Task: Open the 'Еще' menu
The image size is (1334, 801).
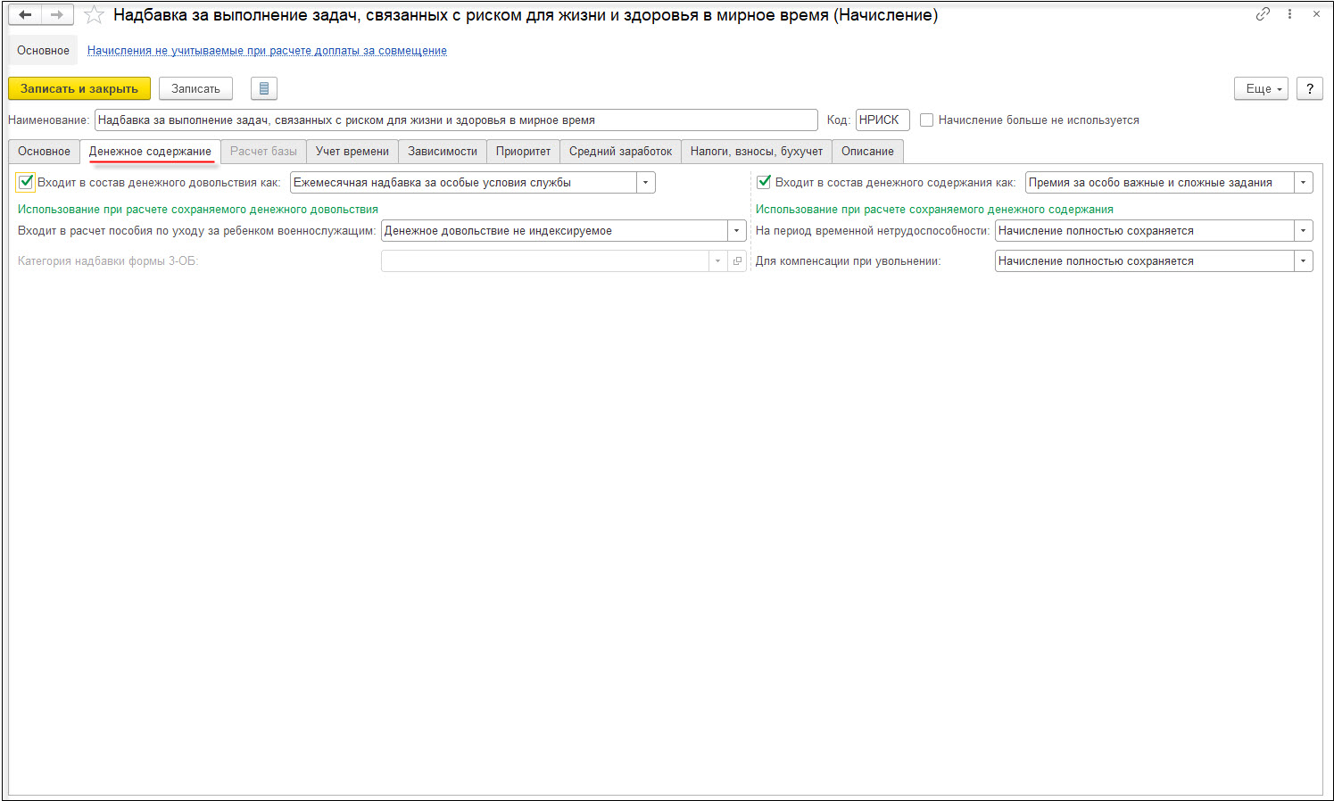Action: point(1261,88)
